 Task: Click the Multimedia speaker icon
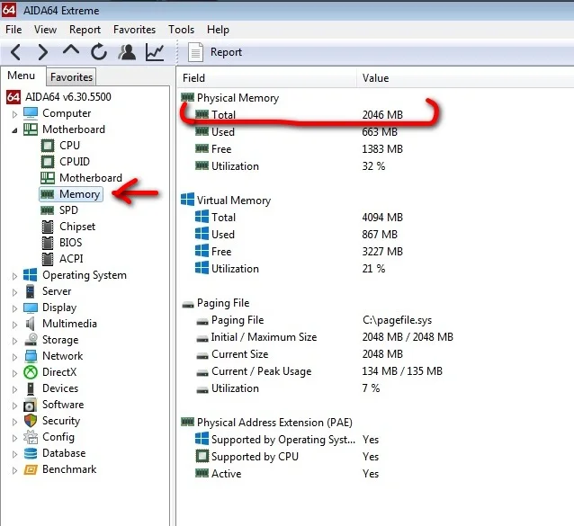(x=31, y=324)
